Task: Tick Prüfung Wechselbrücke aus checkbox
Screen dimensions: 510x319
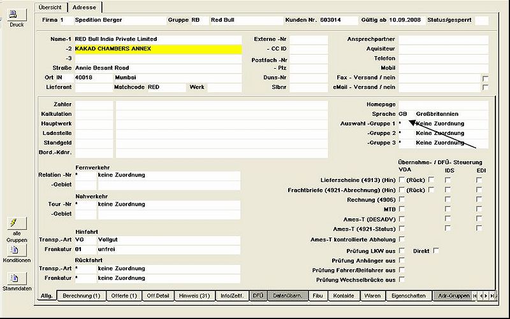Action: pos(402,279)
